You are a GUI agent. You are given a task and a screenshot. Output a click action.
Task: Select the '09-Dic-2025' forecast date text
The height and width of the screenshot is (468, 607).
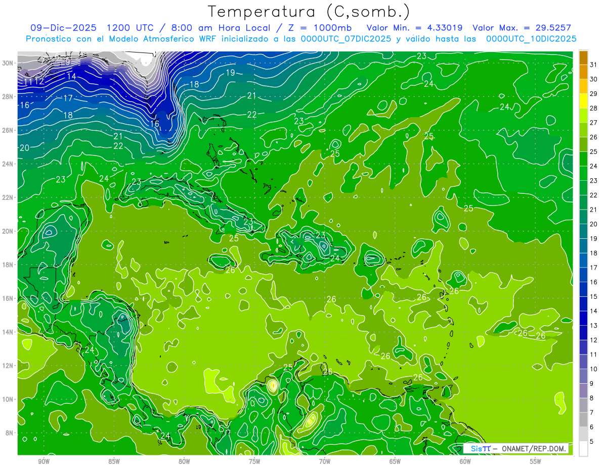pyautogui.click(x=64, y=28)
